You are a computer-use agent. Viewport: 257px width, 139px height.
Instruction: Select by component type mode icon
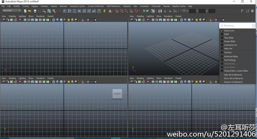[x=54, y=11]
